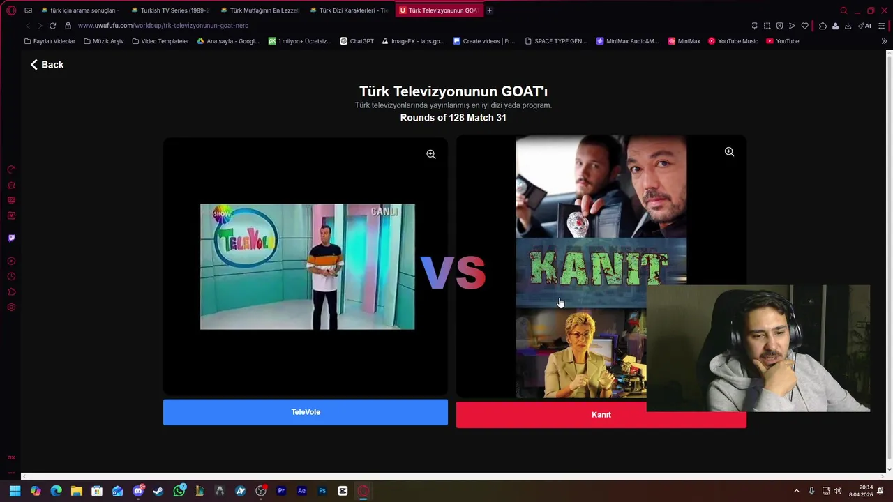Open Faydalı Videolar bookmark folder

coord(50,41)
